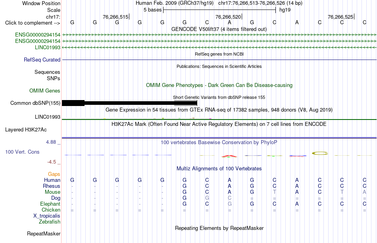Click the chr17: ruler label
377x243 pixels.
(x=53, y=17)
